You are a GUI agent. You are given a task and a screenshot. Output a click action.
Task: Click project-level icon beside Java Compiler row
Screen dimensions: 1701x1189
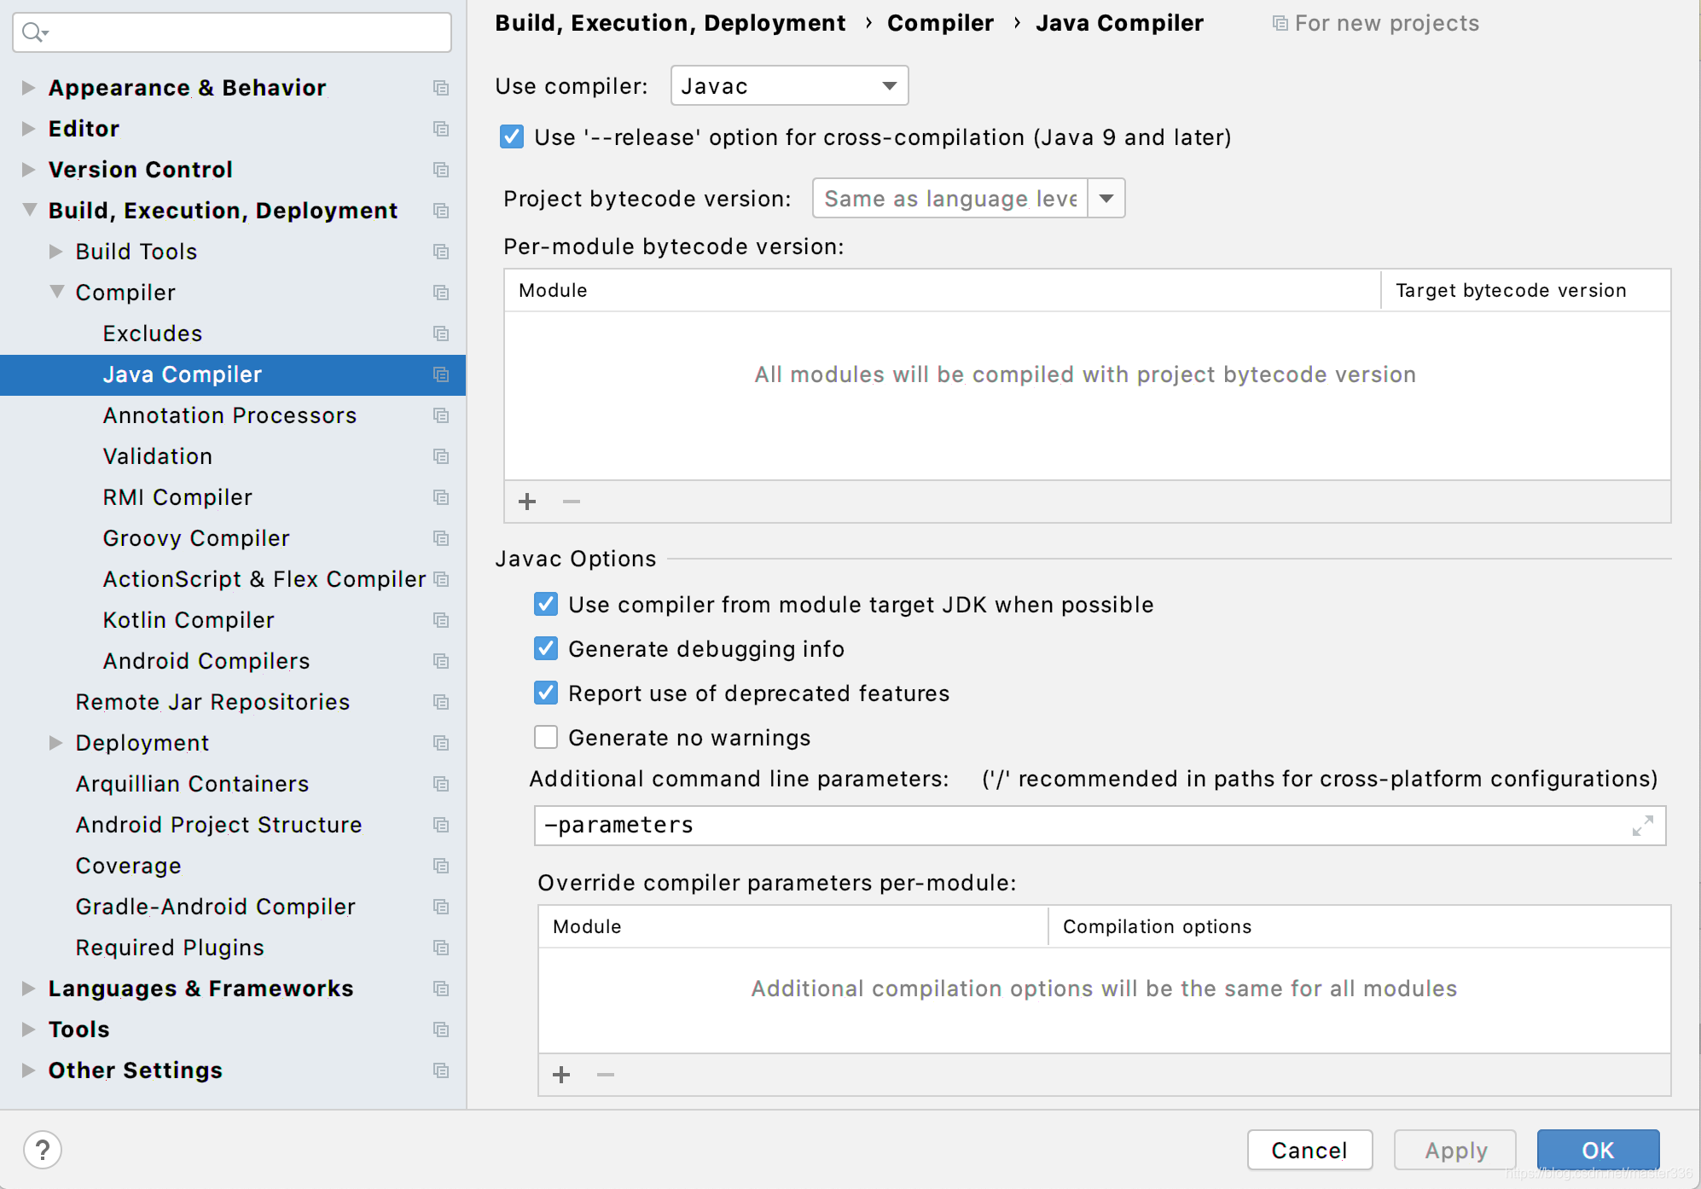pos(441,374)
